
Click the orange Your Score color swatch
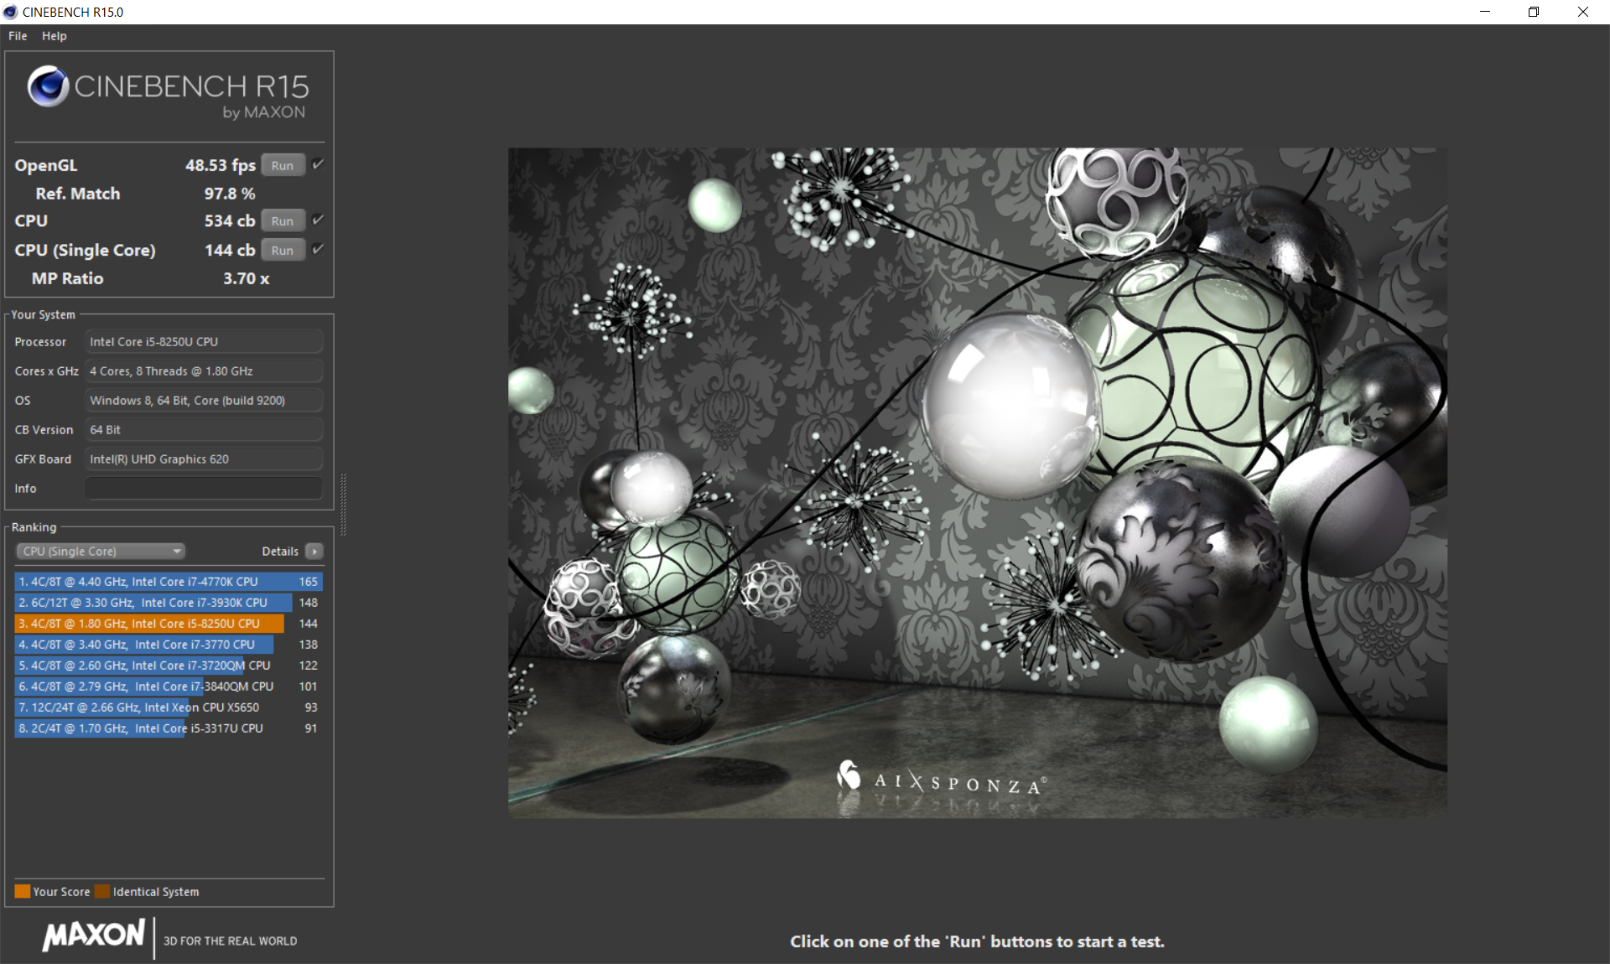[23, 892]
